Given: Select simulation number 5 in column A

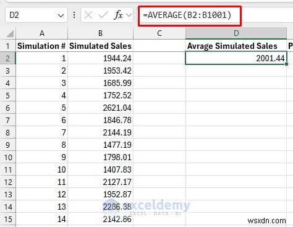Looking at the screenshot, I should pyautogui.click(x=42, y=108).
